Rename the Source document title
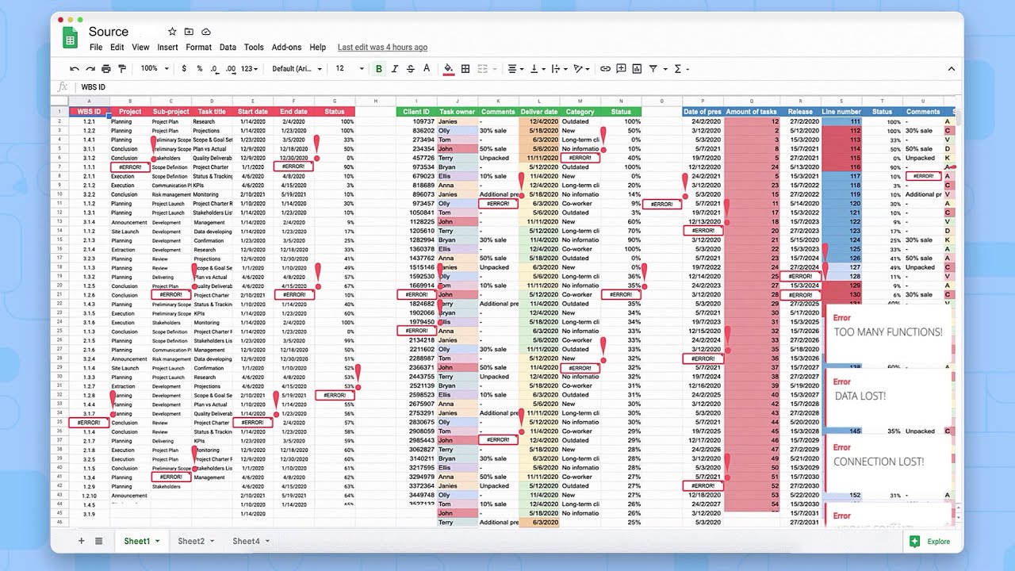This screenshot has width=1015, height=571. tap(109, 32)
